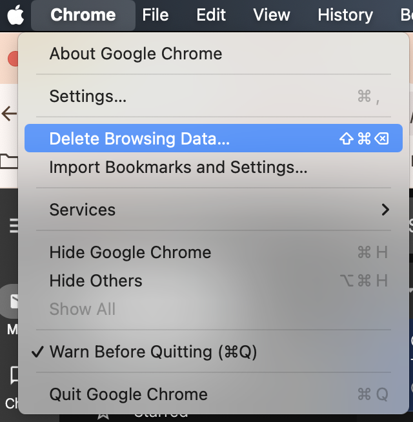413x422 pixels.
Task: Click the Starred star icon
Action: [103, 417]
